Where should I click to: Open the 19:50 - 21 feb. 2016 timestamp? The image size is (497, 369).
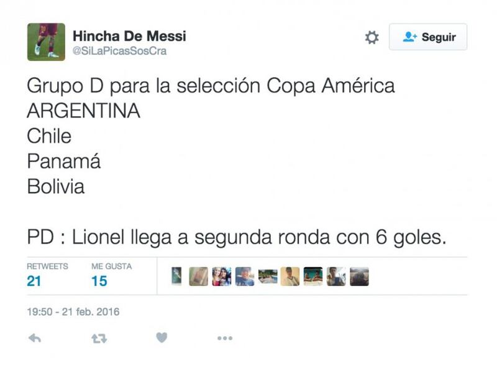coord(73,312)
